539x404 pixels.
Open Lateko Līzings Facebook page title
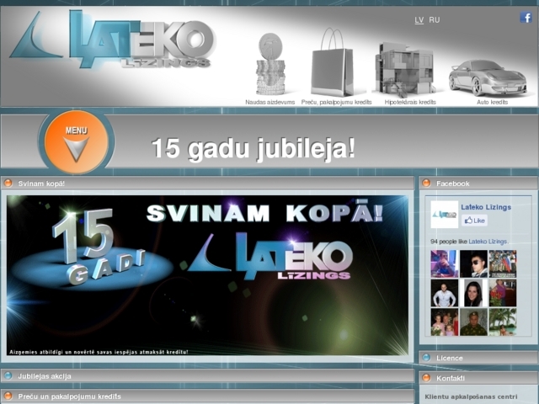point(486,207)
